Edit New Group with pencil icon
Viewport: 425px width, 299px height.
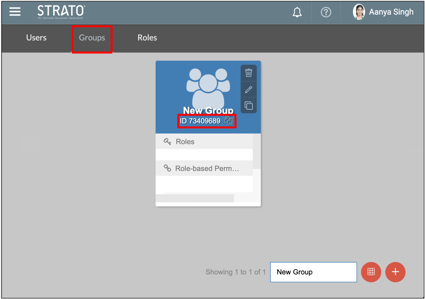click(249, 89)
